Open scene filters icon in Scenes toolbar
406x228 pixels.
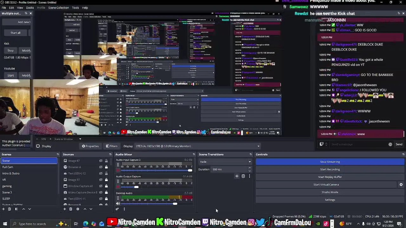click(16, 209)
